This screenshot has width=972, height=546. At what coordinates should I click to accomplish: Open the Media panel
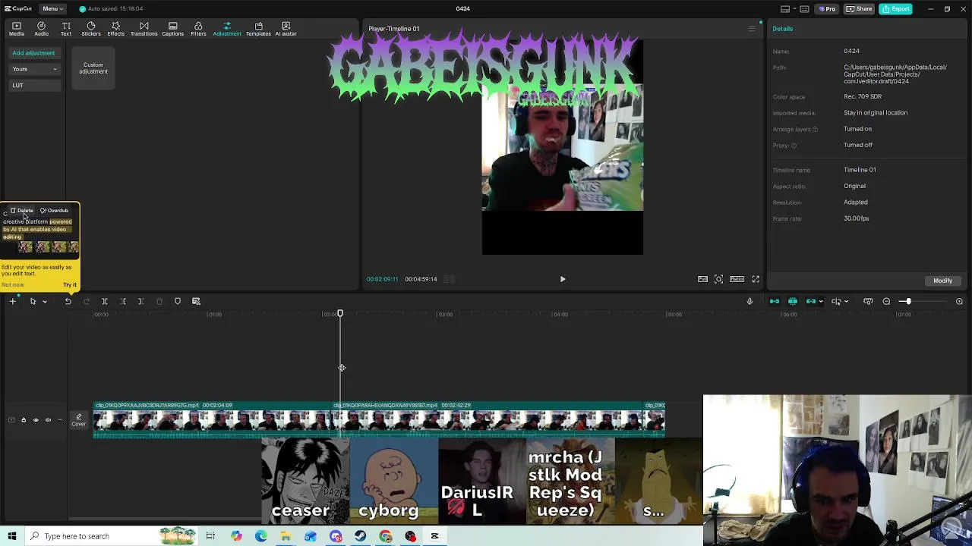pyautogui.click(x=16, y=29)
